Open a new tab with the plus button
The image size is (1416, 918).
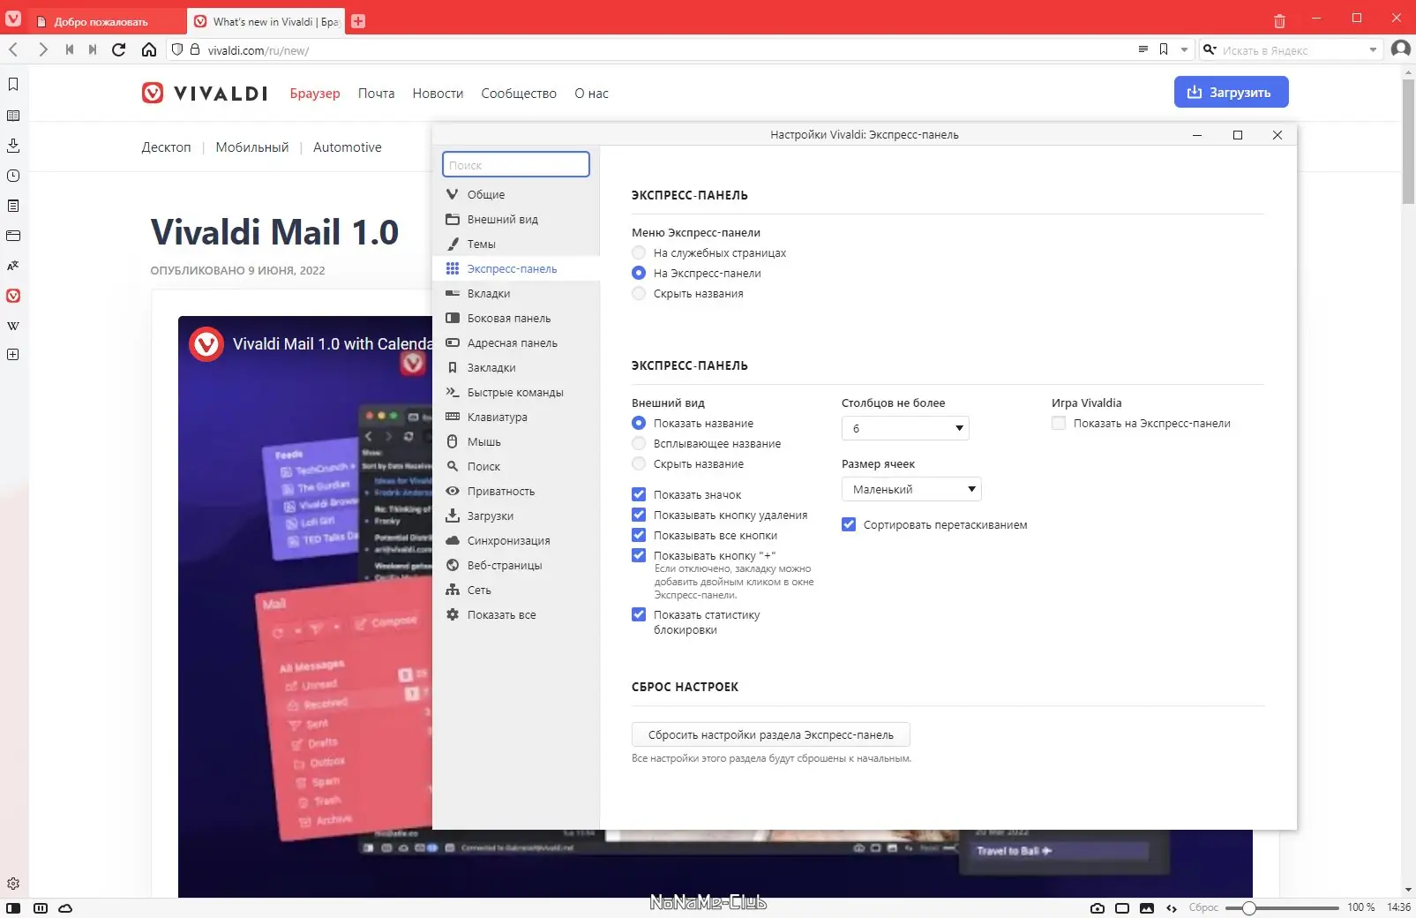[x=358, y=21]
